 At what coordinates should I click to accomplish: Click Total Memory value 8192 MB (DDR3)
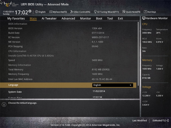[100, 70]
